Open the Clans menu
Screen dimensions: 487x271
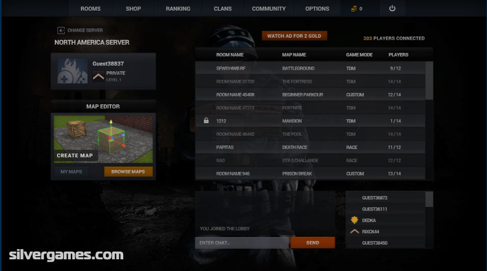point(223,9)
